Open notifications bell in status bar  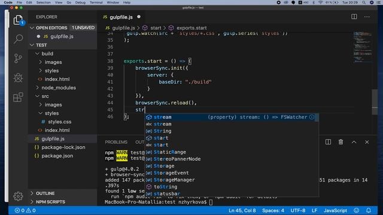369,210
